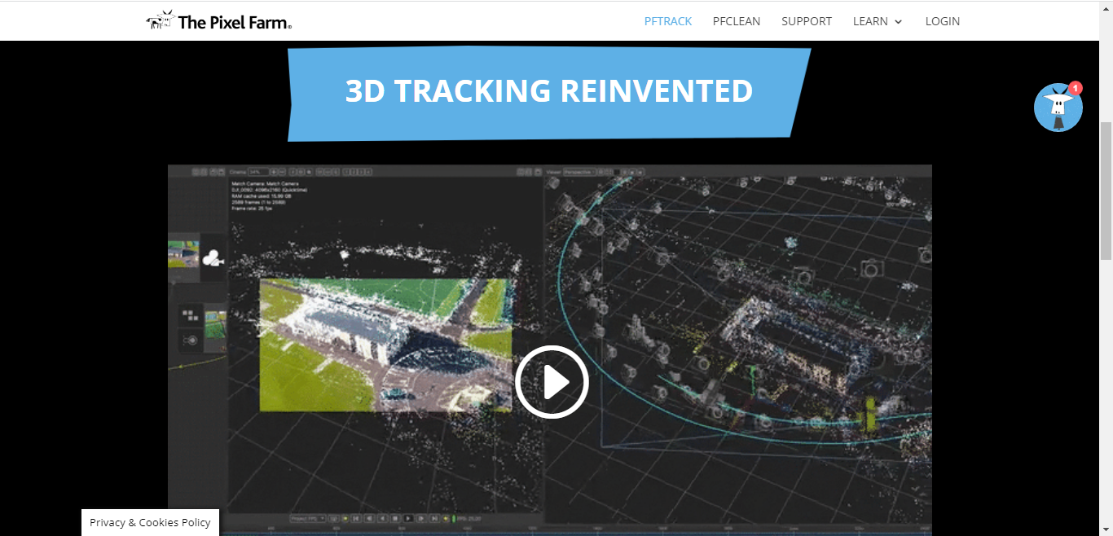Open the Project FPS dropdown
Image resolution: width=1113 pixels, height=536 pixels.
click(x=309, y=518)
